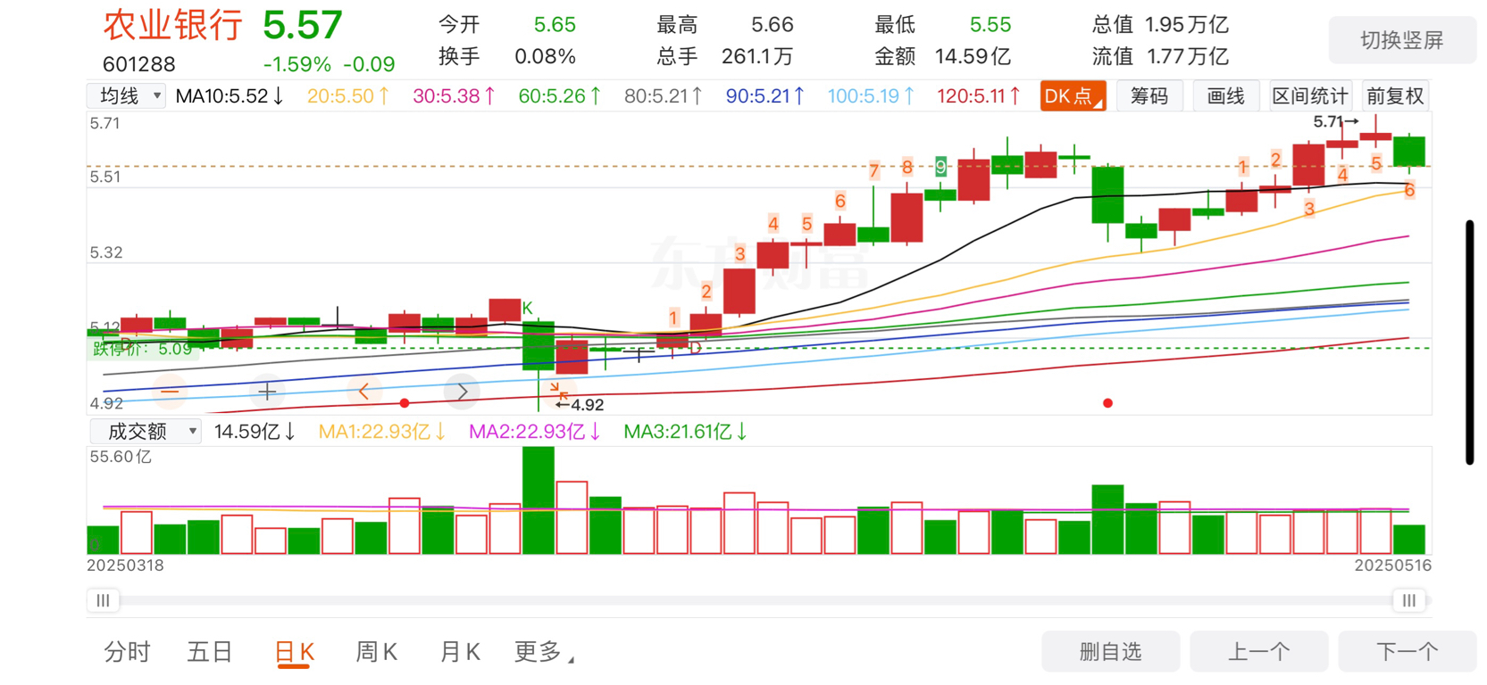Viewport: 1487px width, 685px height.
Task: Tap the start date 20250318
Action: [125, 565]
